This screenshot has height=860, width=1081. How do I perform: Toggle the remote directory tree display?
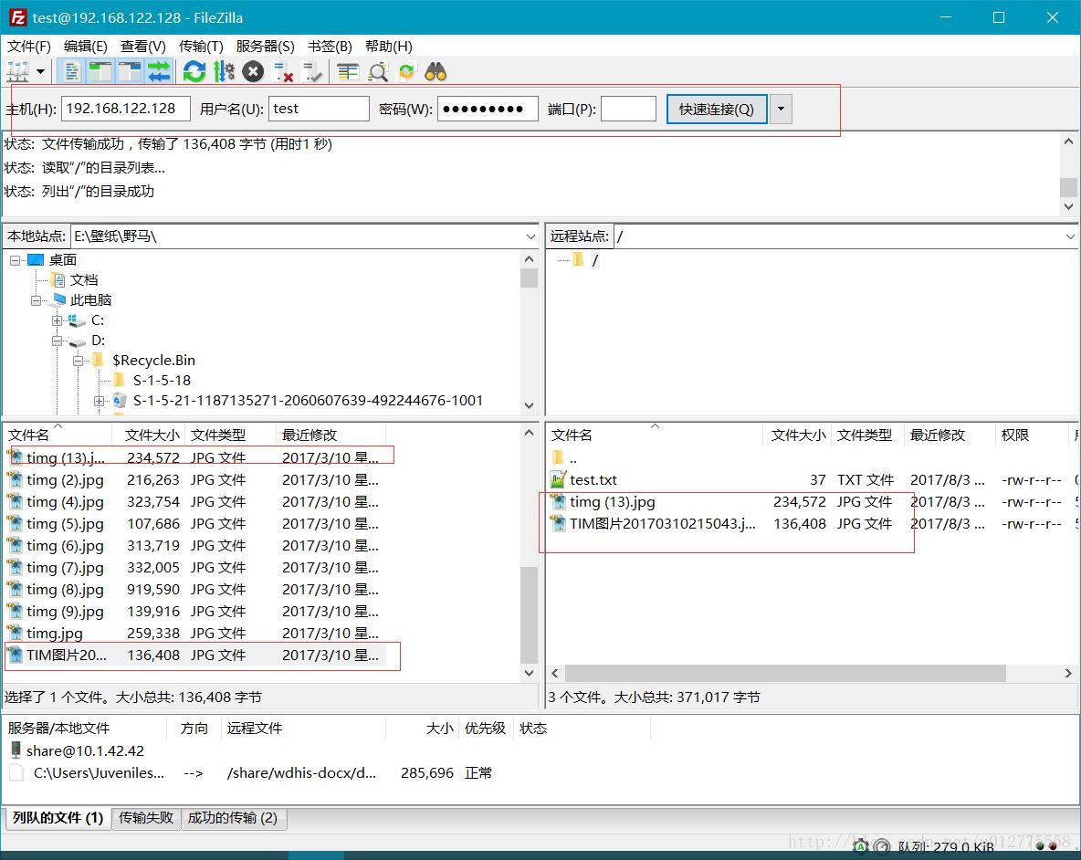coord(130,71)
